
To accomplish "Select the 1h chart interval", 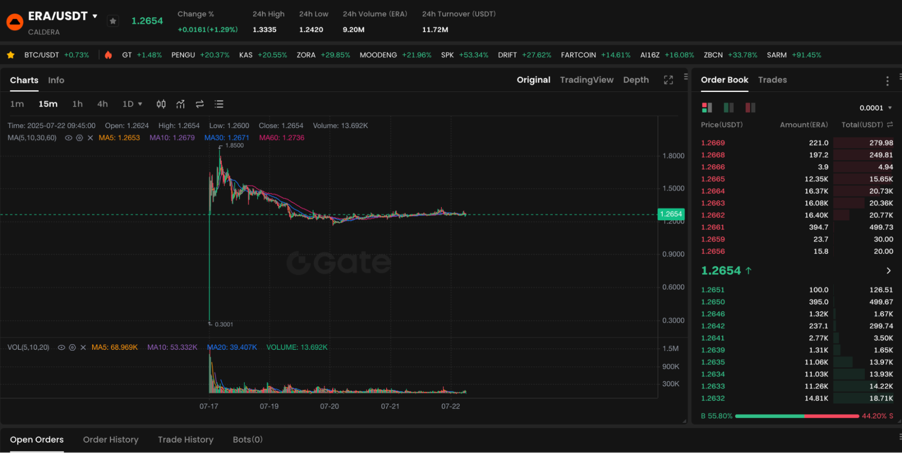I will 78,104.
